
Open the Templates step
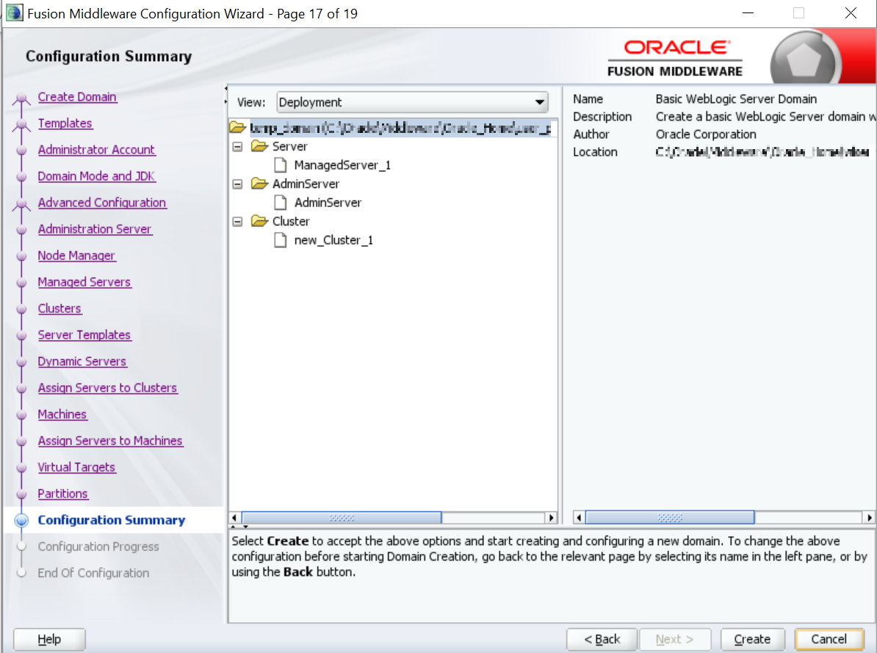click(x=65, y=123)
